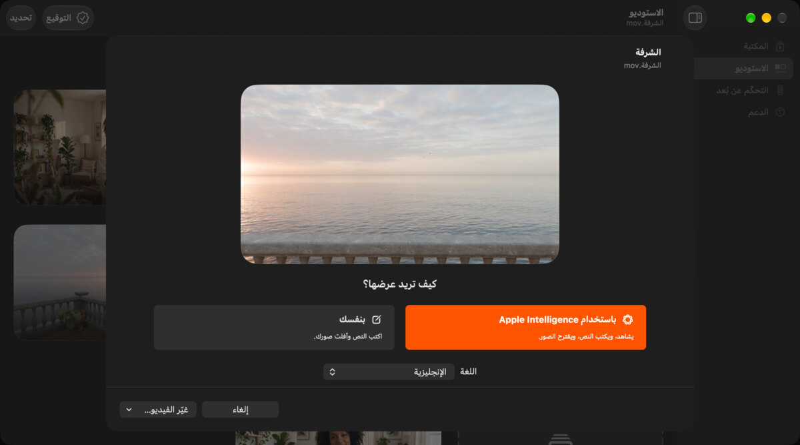
Task: Click the اللغة label
Action: (x=469, y=372)
